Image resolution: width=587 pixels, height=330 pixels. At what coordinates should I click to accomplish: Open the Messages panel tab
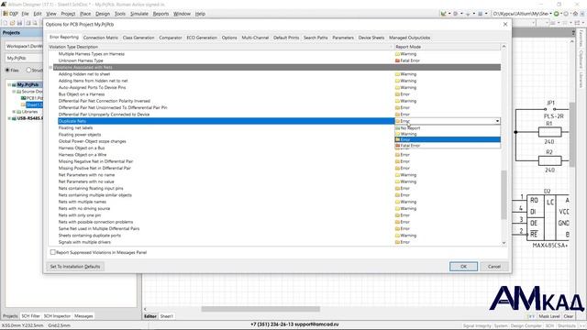coord(83,316)
